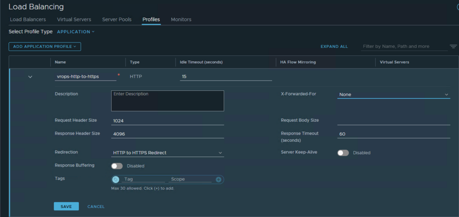Open the Add Application Profile dropdown
Image resolution: width=459 pixels, height=217 pixels.
44,46
